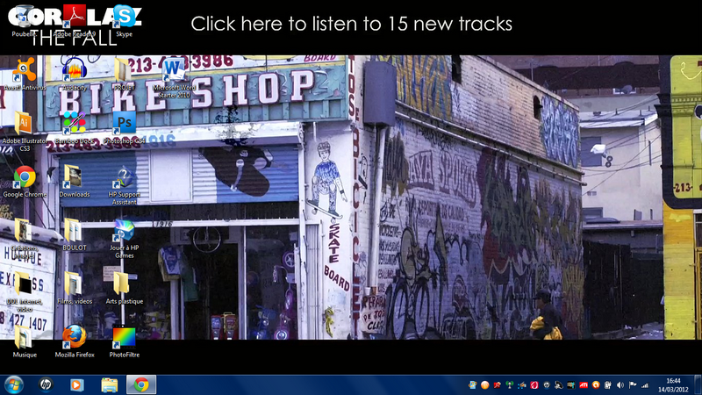Open the Google Chrome desktop shortcut

(x=25, y=181)
